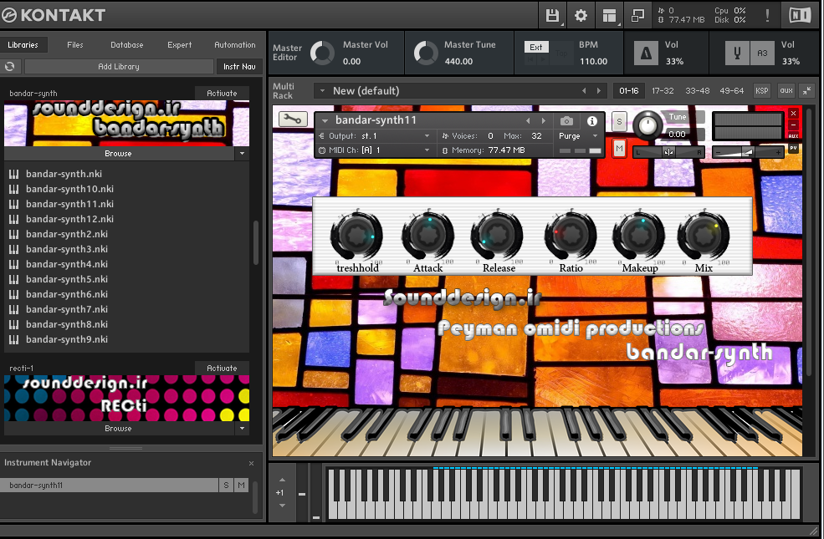The width and height of the screenshot is (824, 539).
Task: Mute bandar-synth11 in Instrument Navigator
Action: pos(241,485)
